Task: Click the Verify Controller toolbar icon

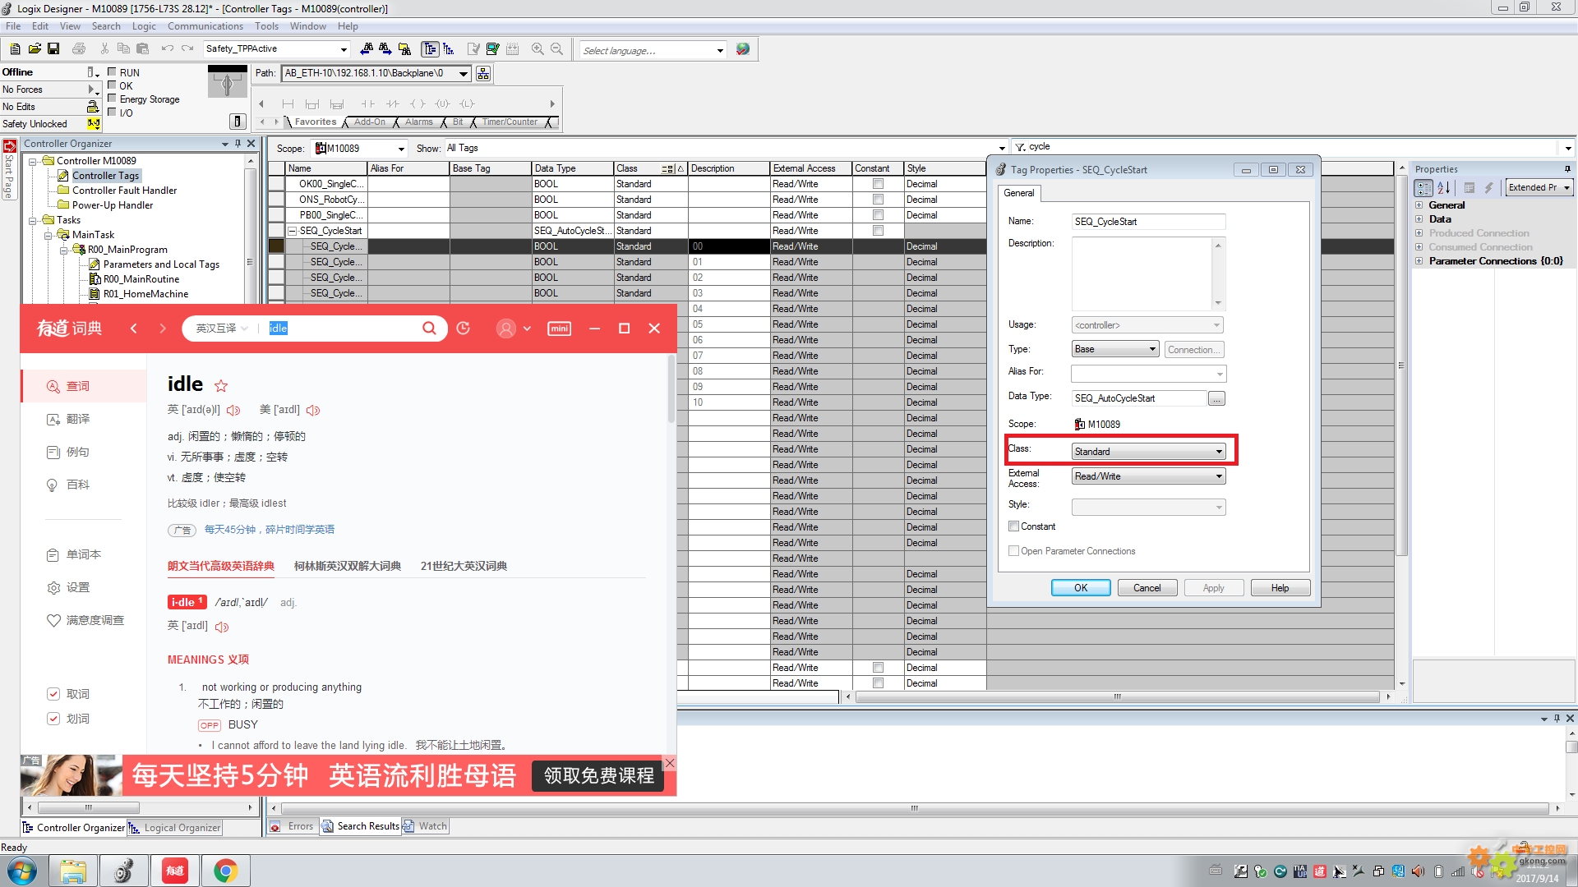Action: tap(492, 49)
